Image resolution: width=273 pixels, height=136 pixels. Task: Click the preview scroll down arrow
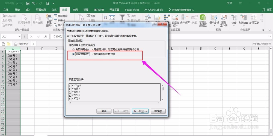coord(162,99)
